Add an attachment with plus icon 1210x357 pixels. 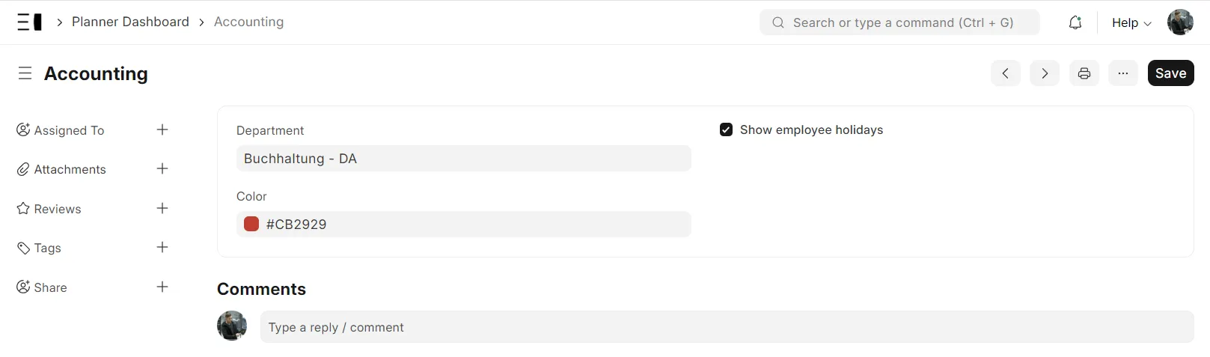(162, 168)
